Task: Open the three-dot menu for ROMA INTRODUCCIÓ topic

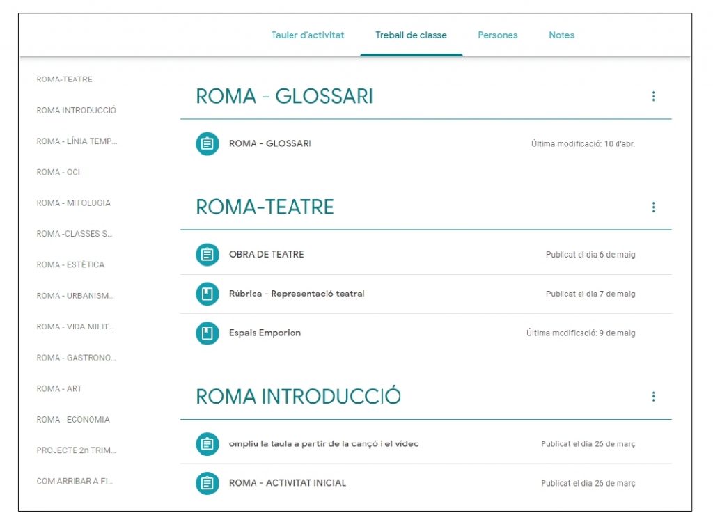Action: point(653,397)
